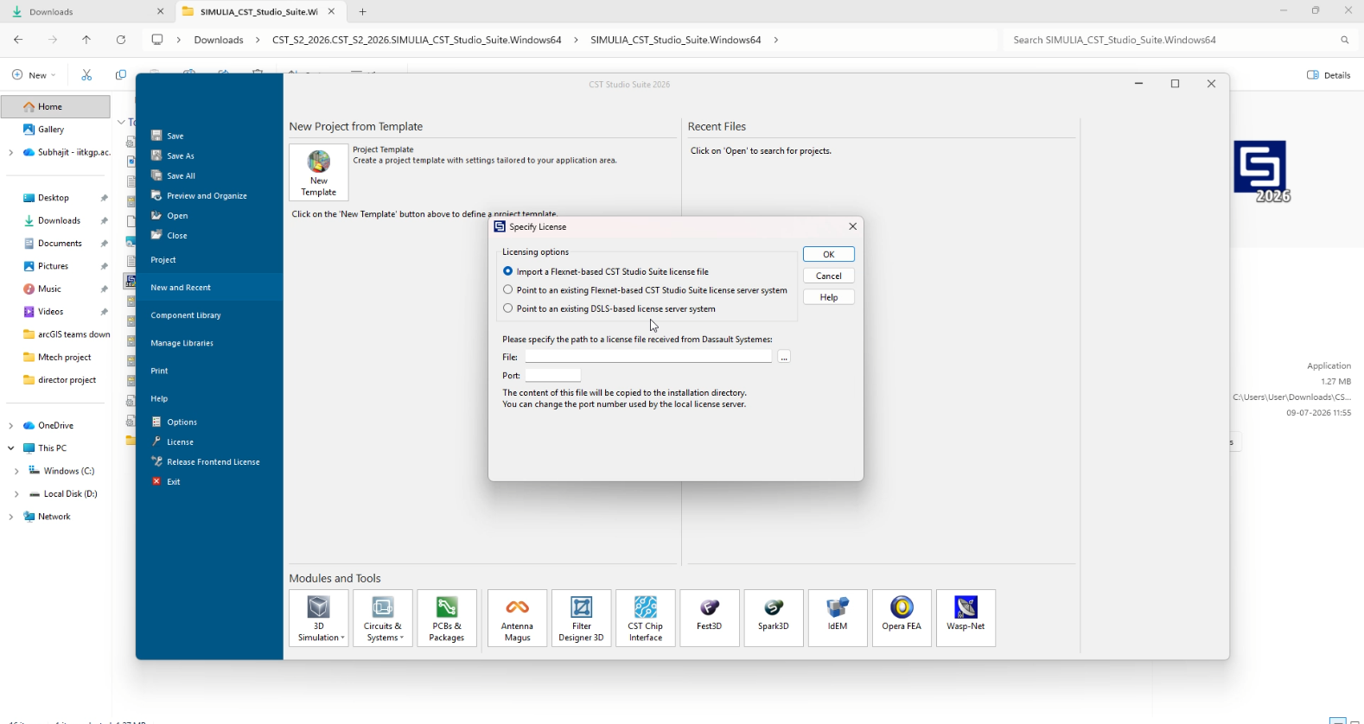Select existing Flexnet-based license server option
Viewport: 1364px width, 724px height.
[508, 290]
